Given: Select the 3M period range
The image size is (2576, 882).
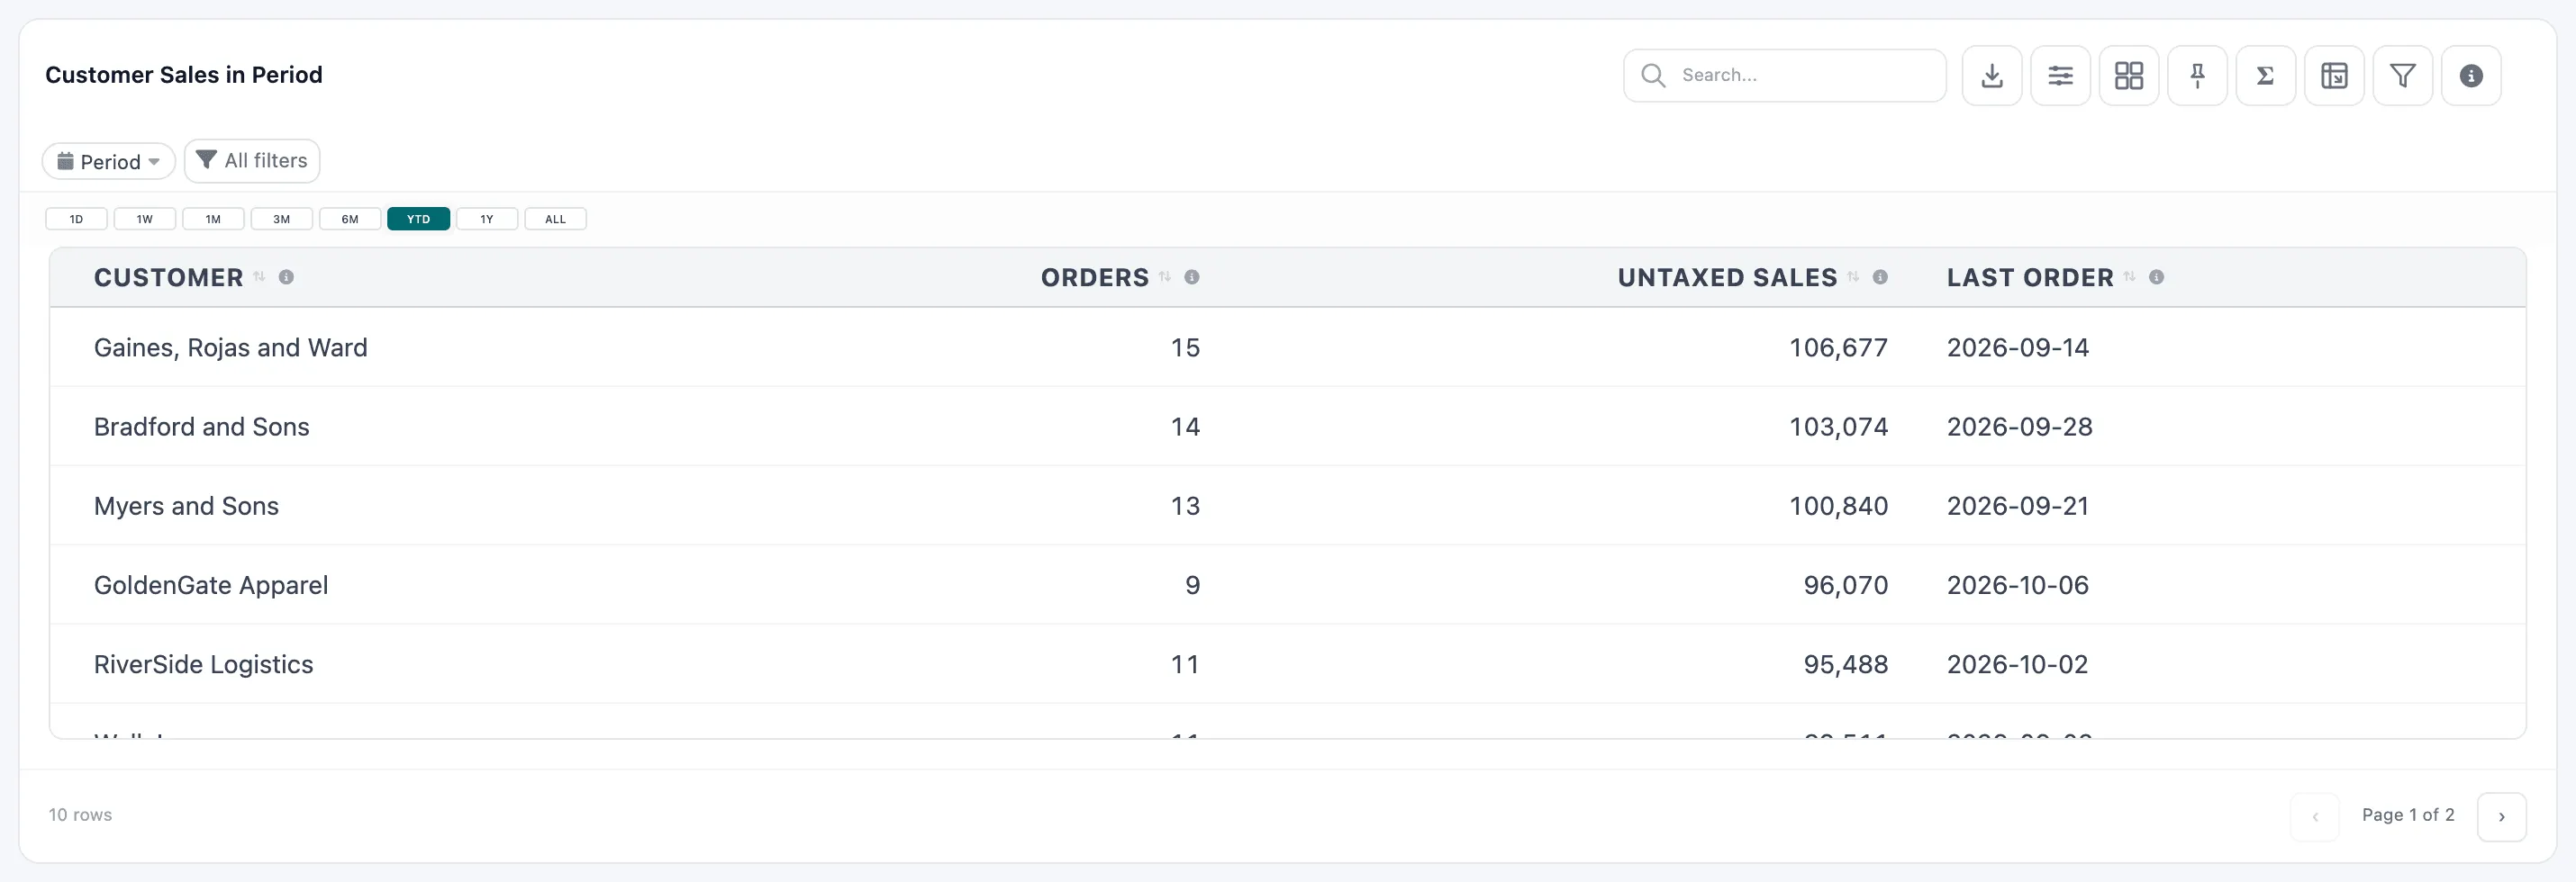Looking at the screenshot, I should point(282,219).
